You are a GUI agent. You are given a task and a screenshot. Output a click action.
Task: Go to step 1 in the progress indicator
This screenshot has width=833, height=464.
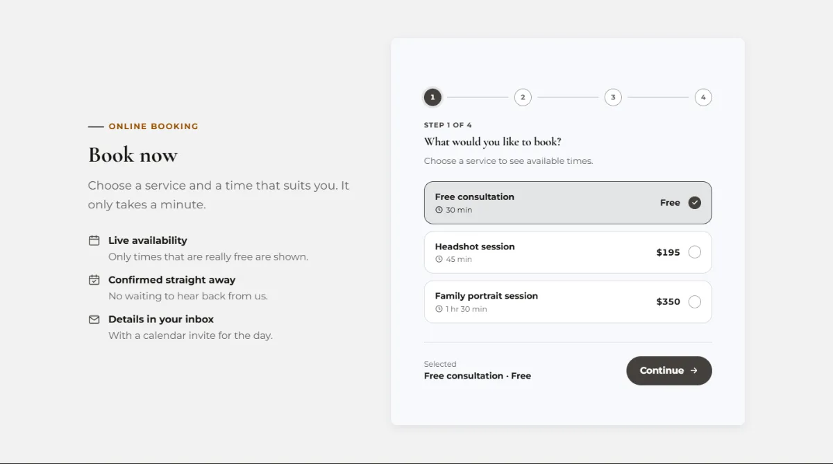point(432,97)
